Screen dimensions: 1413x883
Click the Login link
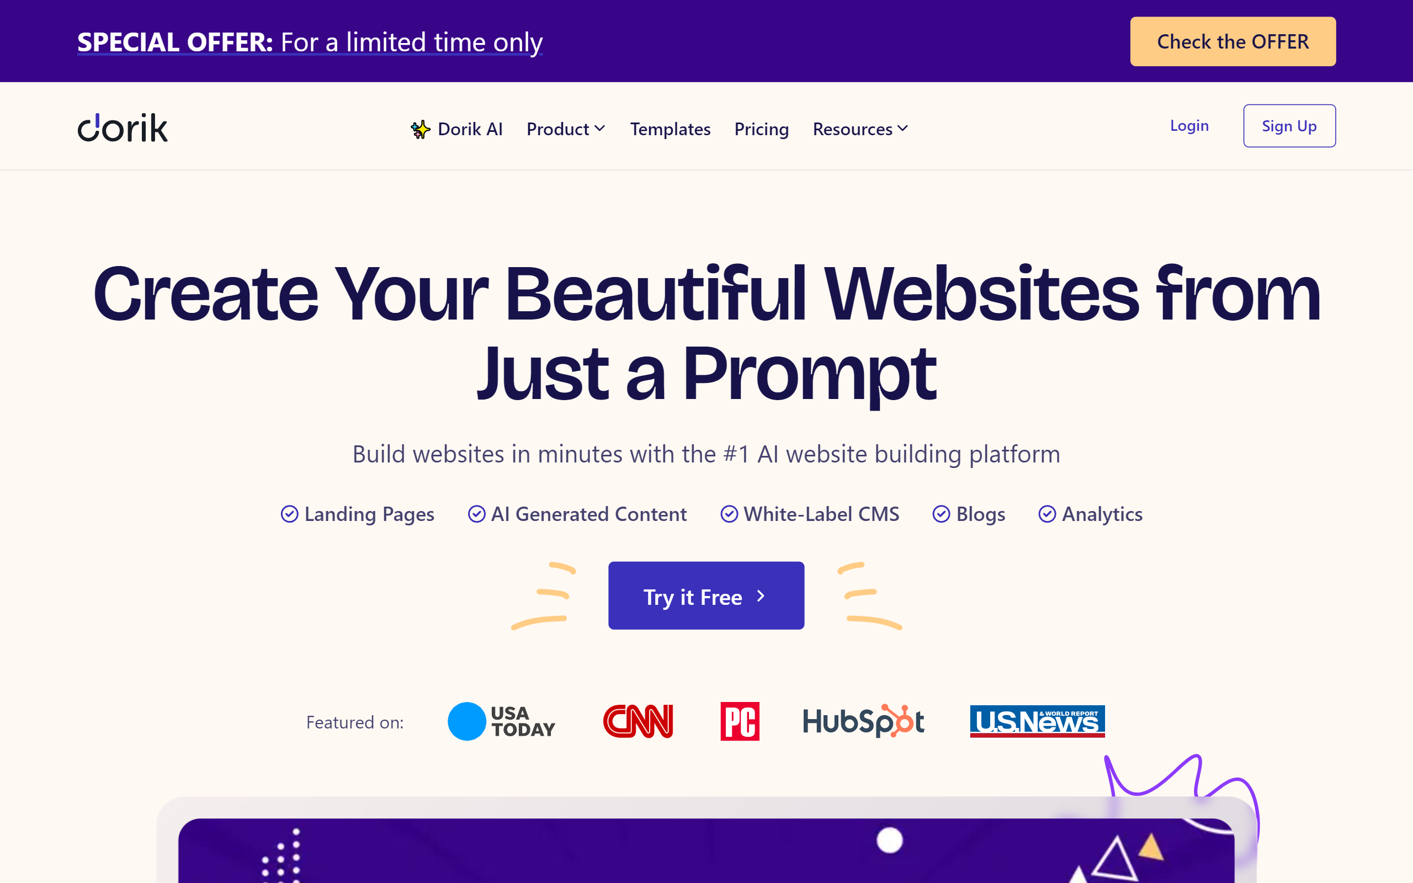click(x=1189, y=125)
